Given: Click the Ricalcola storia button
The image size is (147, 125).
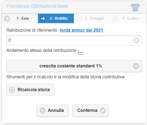Looking at the screenshot, I should [30, 90].
